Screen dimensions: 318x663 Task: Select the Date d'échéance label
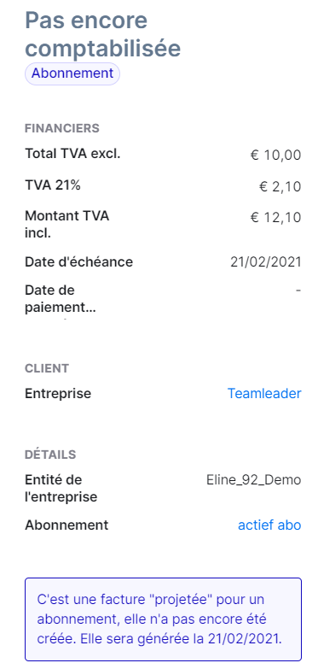[x=79, y=261]
